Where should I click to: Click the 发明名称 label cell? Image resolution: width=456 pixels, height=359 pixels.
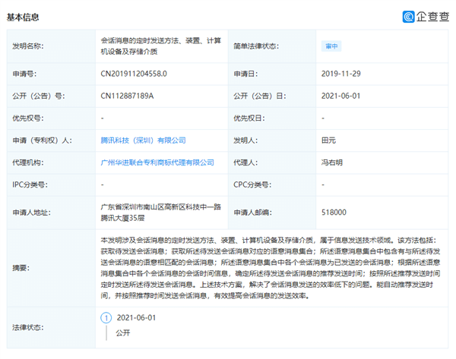coord(28,46)
